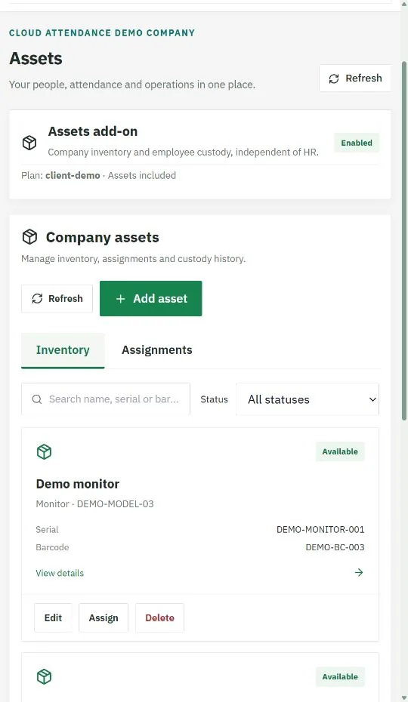Viewport: 408px width, 702px height.
Task: Click the Demo monitor title
Action: coord(78,484)
